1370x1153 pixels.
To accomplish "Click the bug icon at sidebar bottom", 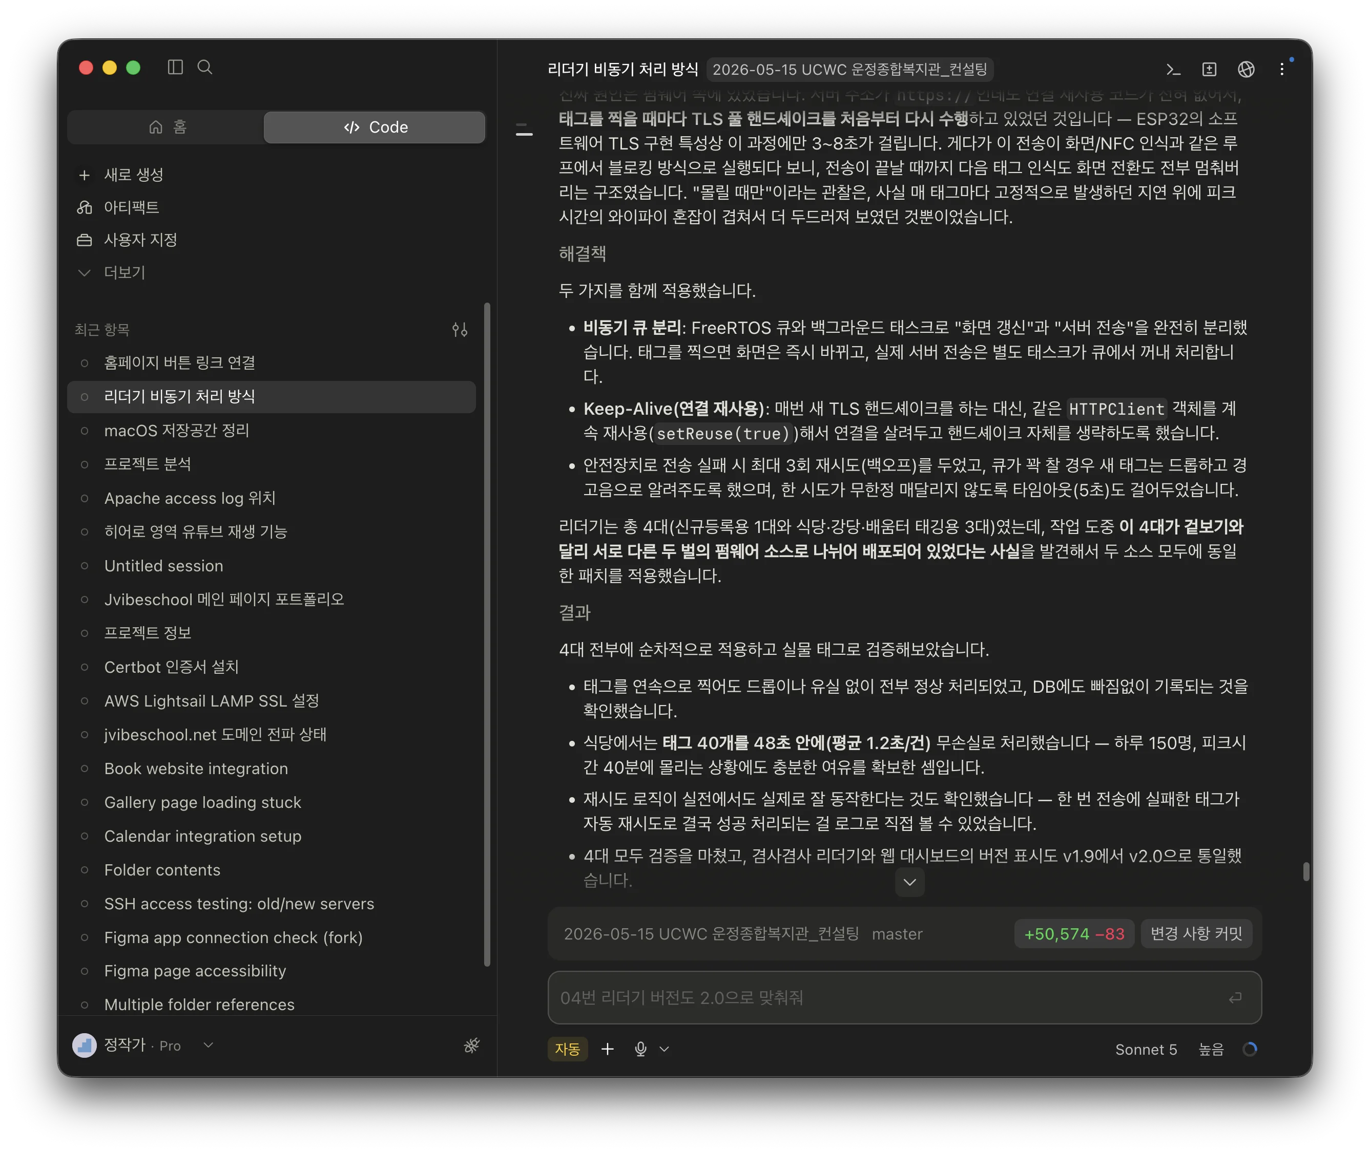I will coord(471,1045).
